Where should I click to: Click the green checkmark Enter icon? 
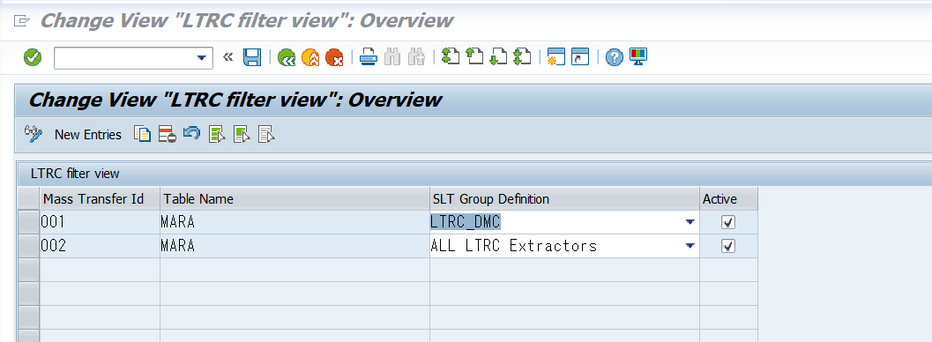(33, 57)
